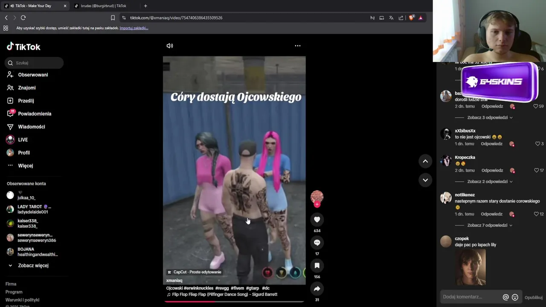Viewport: 546px width, 307px height.
Task: Open the Firma footer link
Action: (11, 284)
